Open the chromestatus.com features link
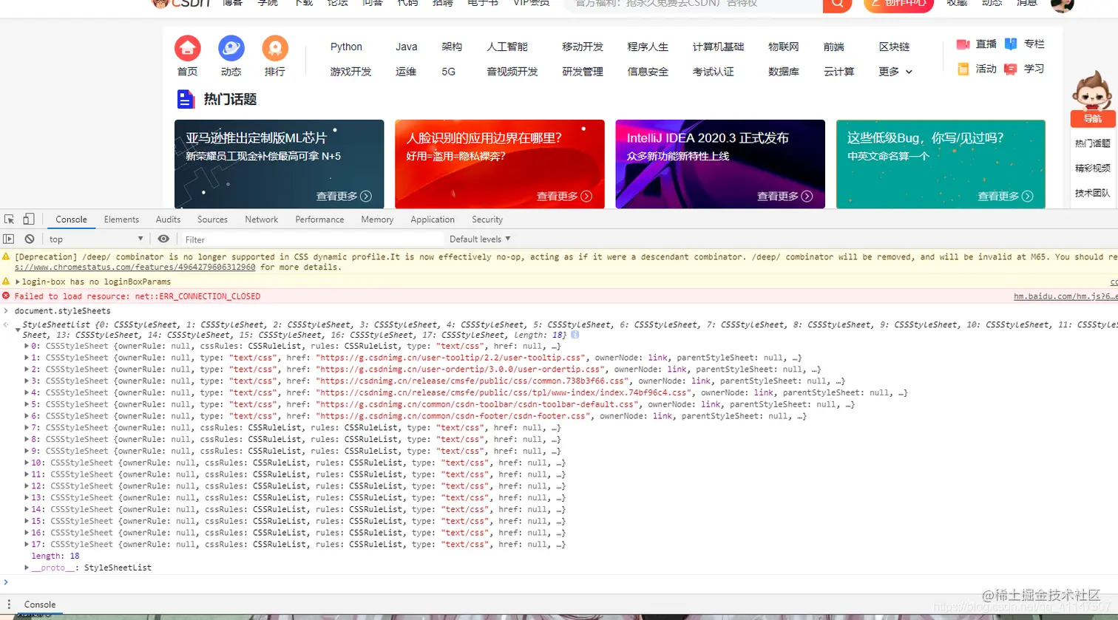1118x620 pixels. (135, 268)
